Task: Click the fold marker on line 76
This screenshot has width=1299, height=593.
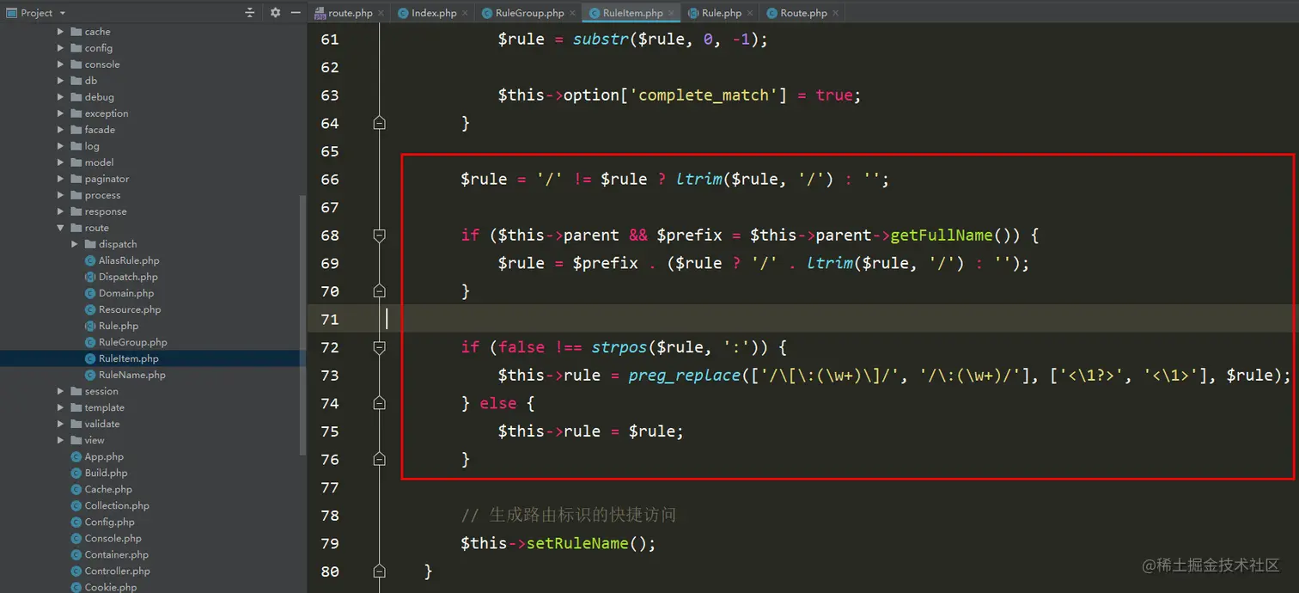Action: pyautogui.click(x=379, y=459)
